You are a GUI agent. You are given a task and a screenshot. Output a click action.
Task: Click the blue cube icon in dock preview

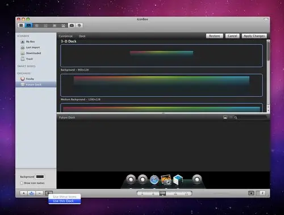pyautogui.click(x=178, y=180)
